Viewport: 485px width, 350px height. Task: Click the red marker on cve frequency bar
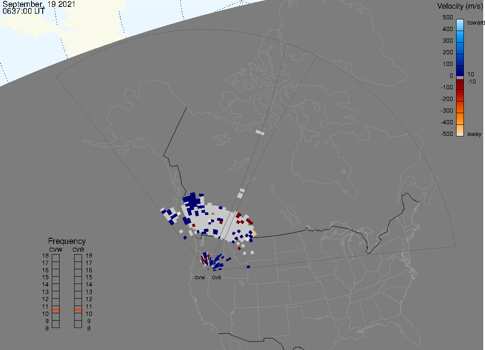[78, 310]
